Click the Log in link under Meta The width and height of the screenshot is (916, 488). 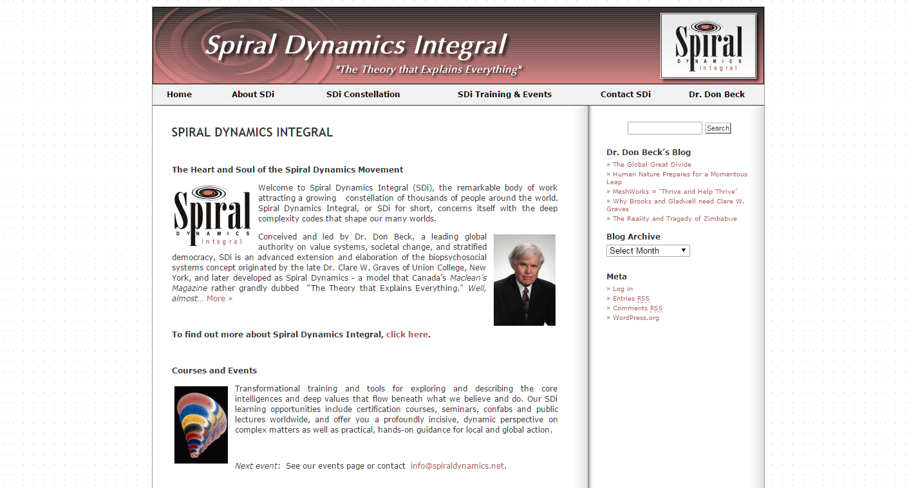point(622,289)
